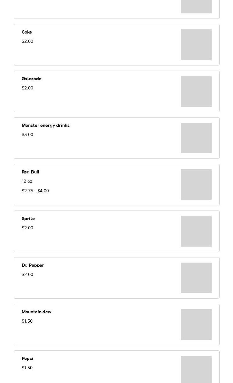Open the Gatorade product thumbnail
233x383 pixels.
pos(196,91)
